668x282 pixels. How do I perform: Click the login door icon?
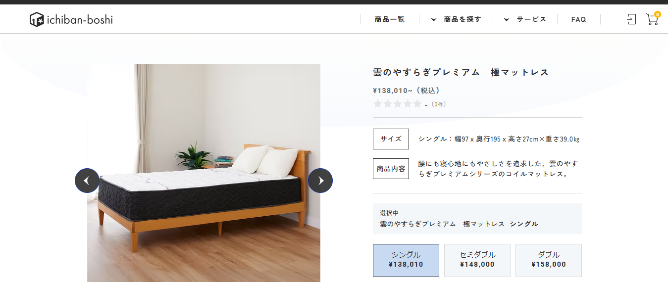(631, 19)
